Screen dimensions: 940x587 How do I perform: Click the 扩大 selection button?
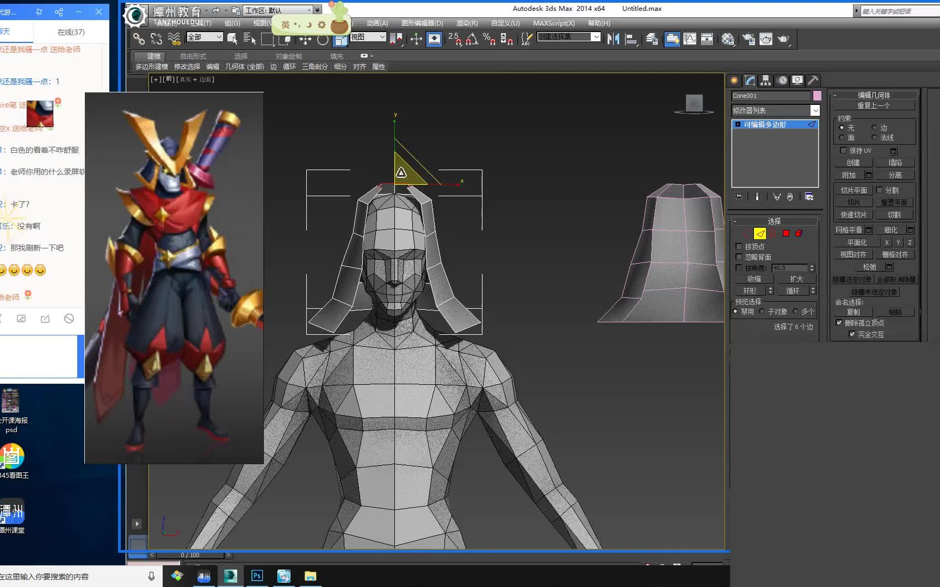pos(796,279)
